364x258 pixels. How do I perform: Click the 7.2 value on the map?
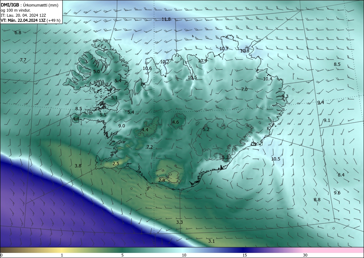150,147
